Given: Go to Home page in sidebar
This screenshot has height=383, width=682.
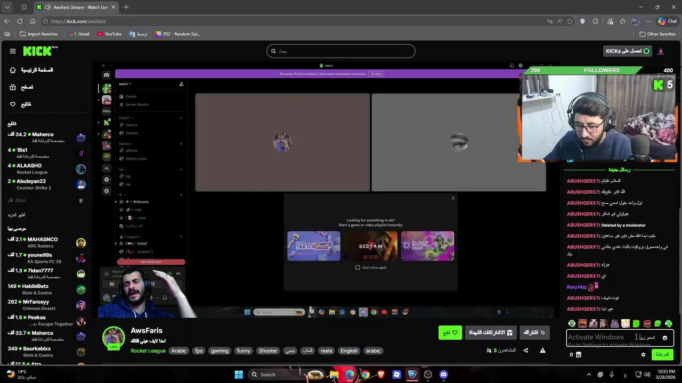Looking at the screenshot, I should pyautogui.click(x=31, y=70).
